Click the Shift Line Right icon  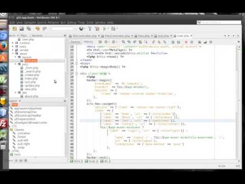pos(178,42)
